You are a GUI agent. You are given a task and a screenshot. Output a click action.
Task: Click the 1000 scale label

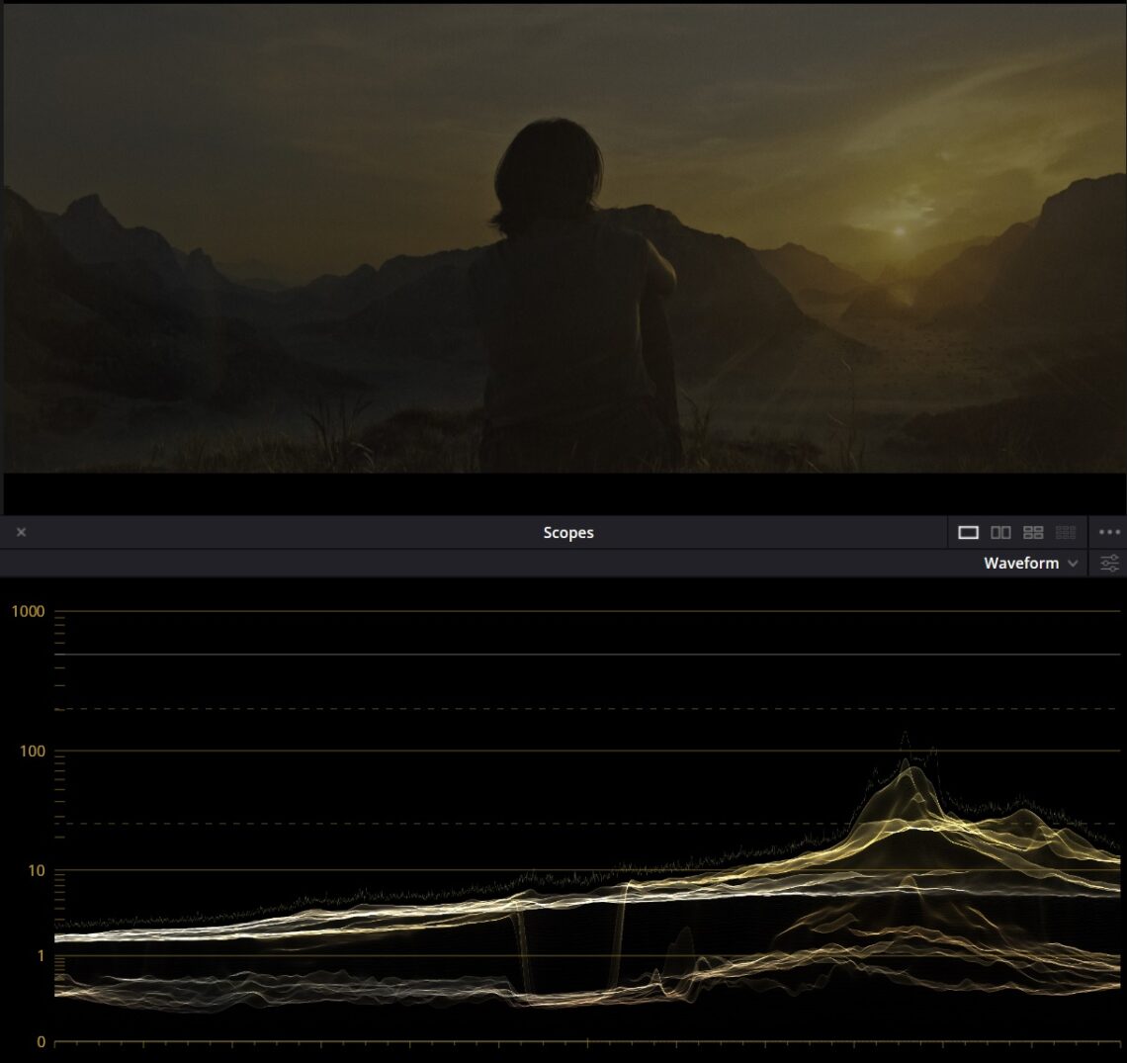[x=28, y=611]
